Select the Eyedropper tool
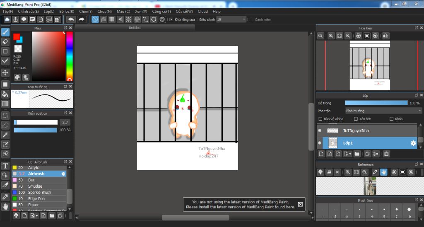The height and width of the screenshot is (227, 424). pos(5,197)
